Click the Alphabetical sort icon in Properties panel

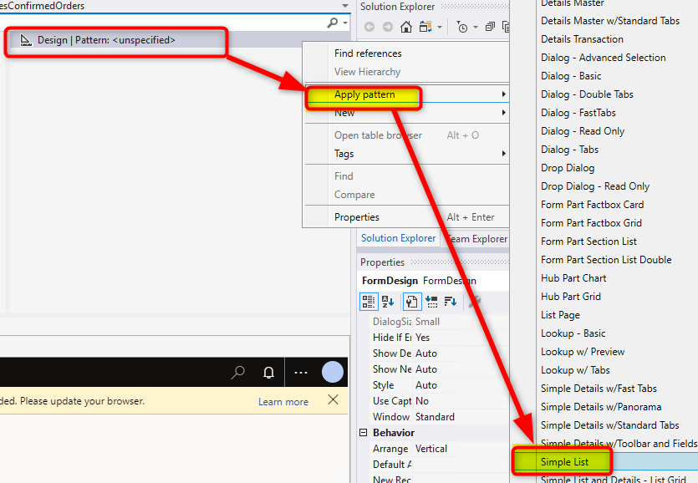click(389, 302)
